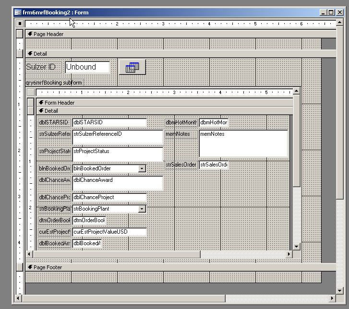This screenshot has height=309, width=349.
Task: Click the form selector square at the rulers' corner
Action: 20,23
